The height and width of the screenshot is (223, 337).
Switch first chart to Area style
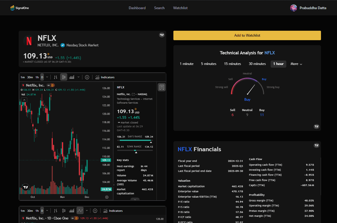(72, 77)
